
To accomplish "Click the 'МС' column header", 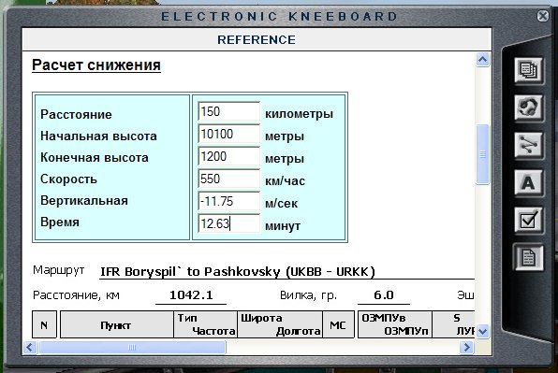I will coord(338,324).
